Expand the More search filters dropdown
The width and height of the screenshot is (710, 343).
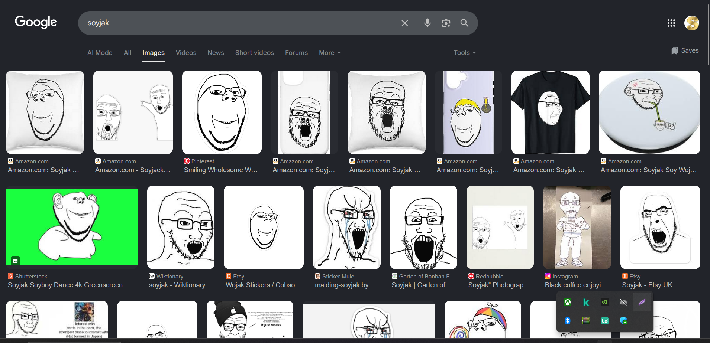[x=329, y=53]
